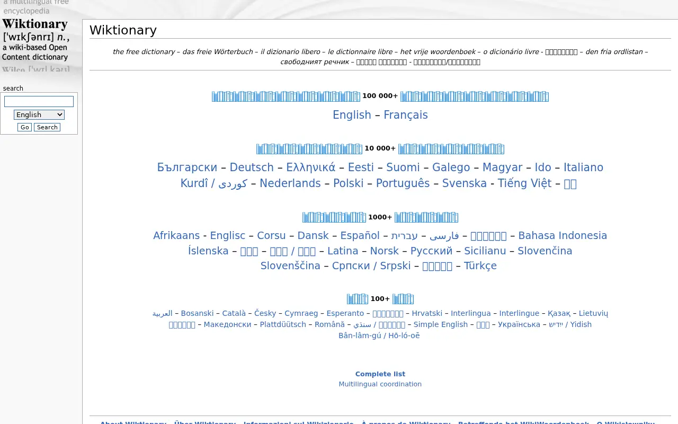The width and height of the screenshot is (678, 424).
Task: Open the Français Wiktionary link
Action: point(406,115)
